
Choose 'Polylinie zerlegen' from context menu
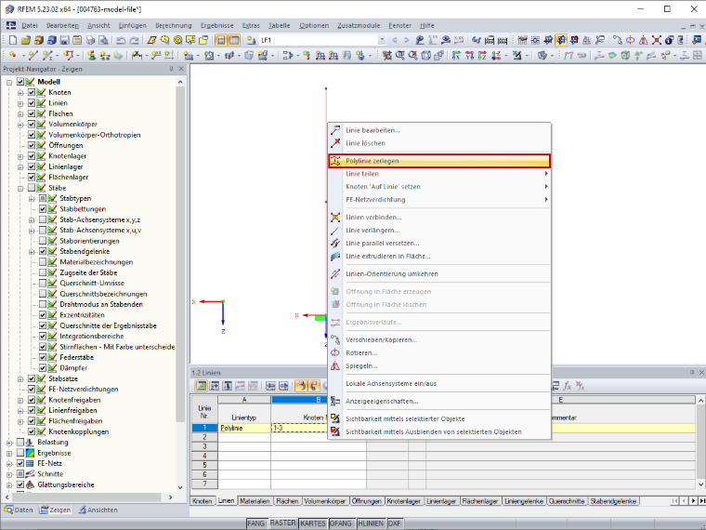point(439,161)
